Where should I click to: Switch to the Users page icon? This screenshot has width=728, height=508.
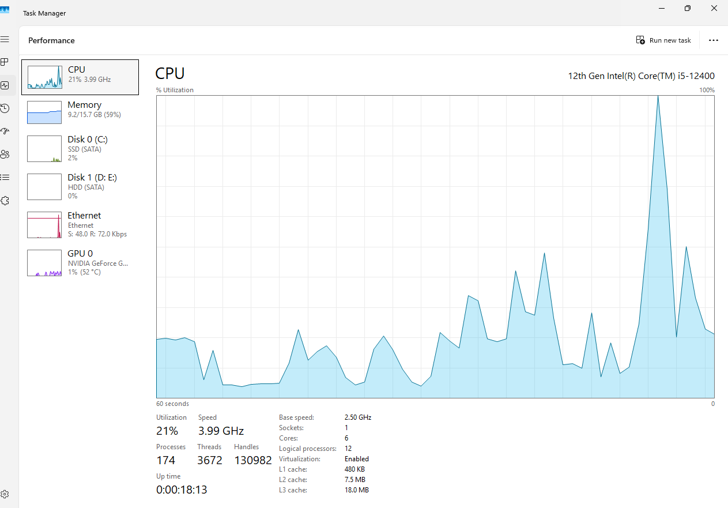pyautogui.click(x=5, y=155)
